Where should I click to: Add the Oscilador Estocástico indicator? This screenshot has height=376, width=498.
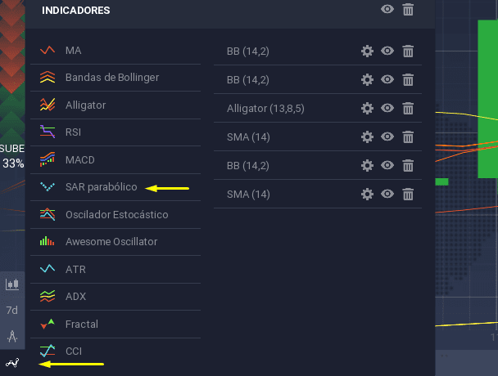(x=115, y=215)
